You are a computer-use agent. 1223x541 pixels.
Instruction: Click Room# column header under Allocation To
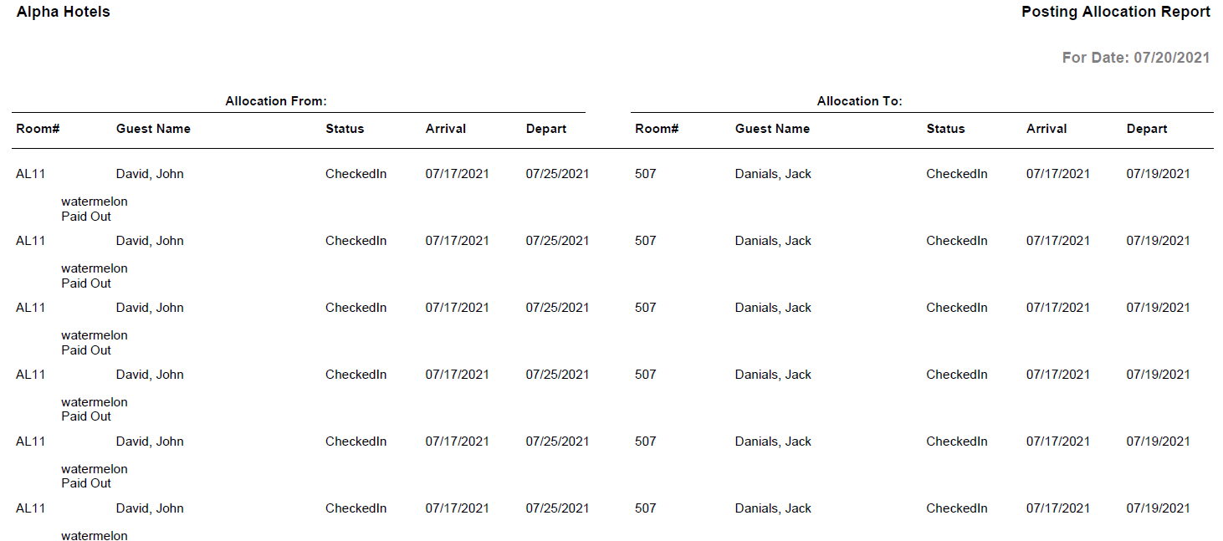coord(657,129)
